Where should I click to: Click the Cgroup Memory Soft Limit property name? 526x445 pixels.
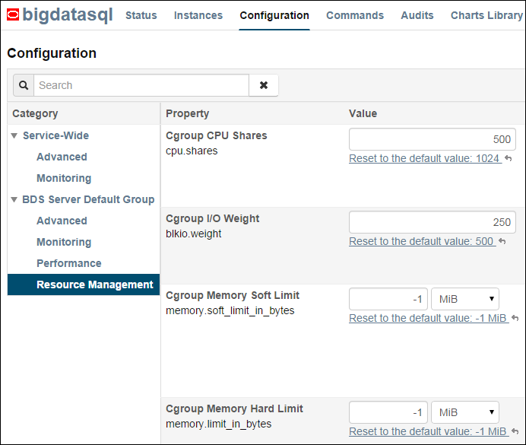pos(233,295)
